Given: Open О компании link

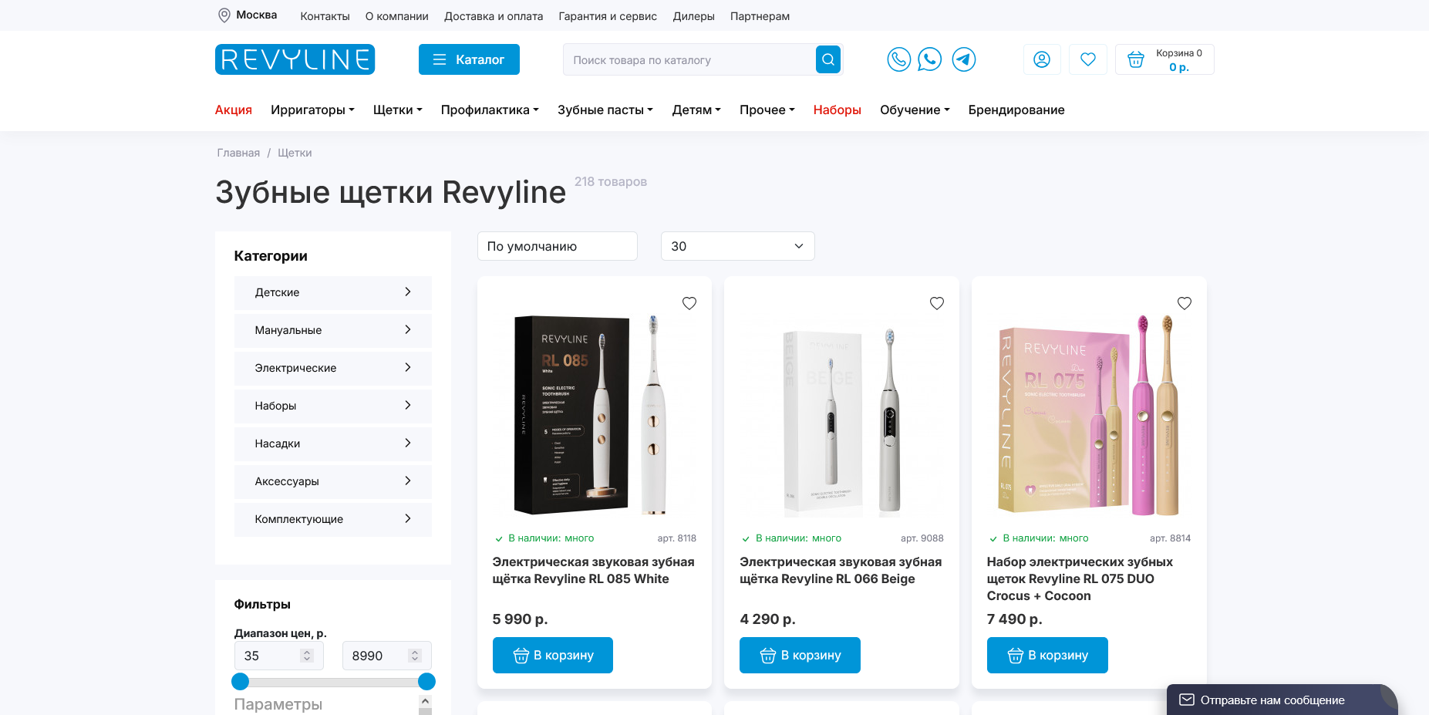Looking at the screenshot, I should pyautogui.click(x=396, y=16).
